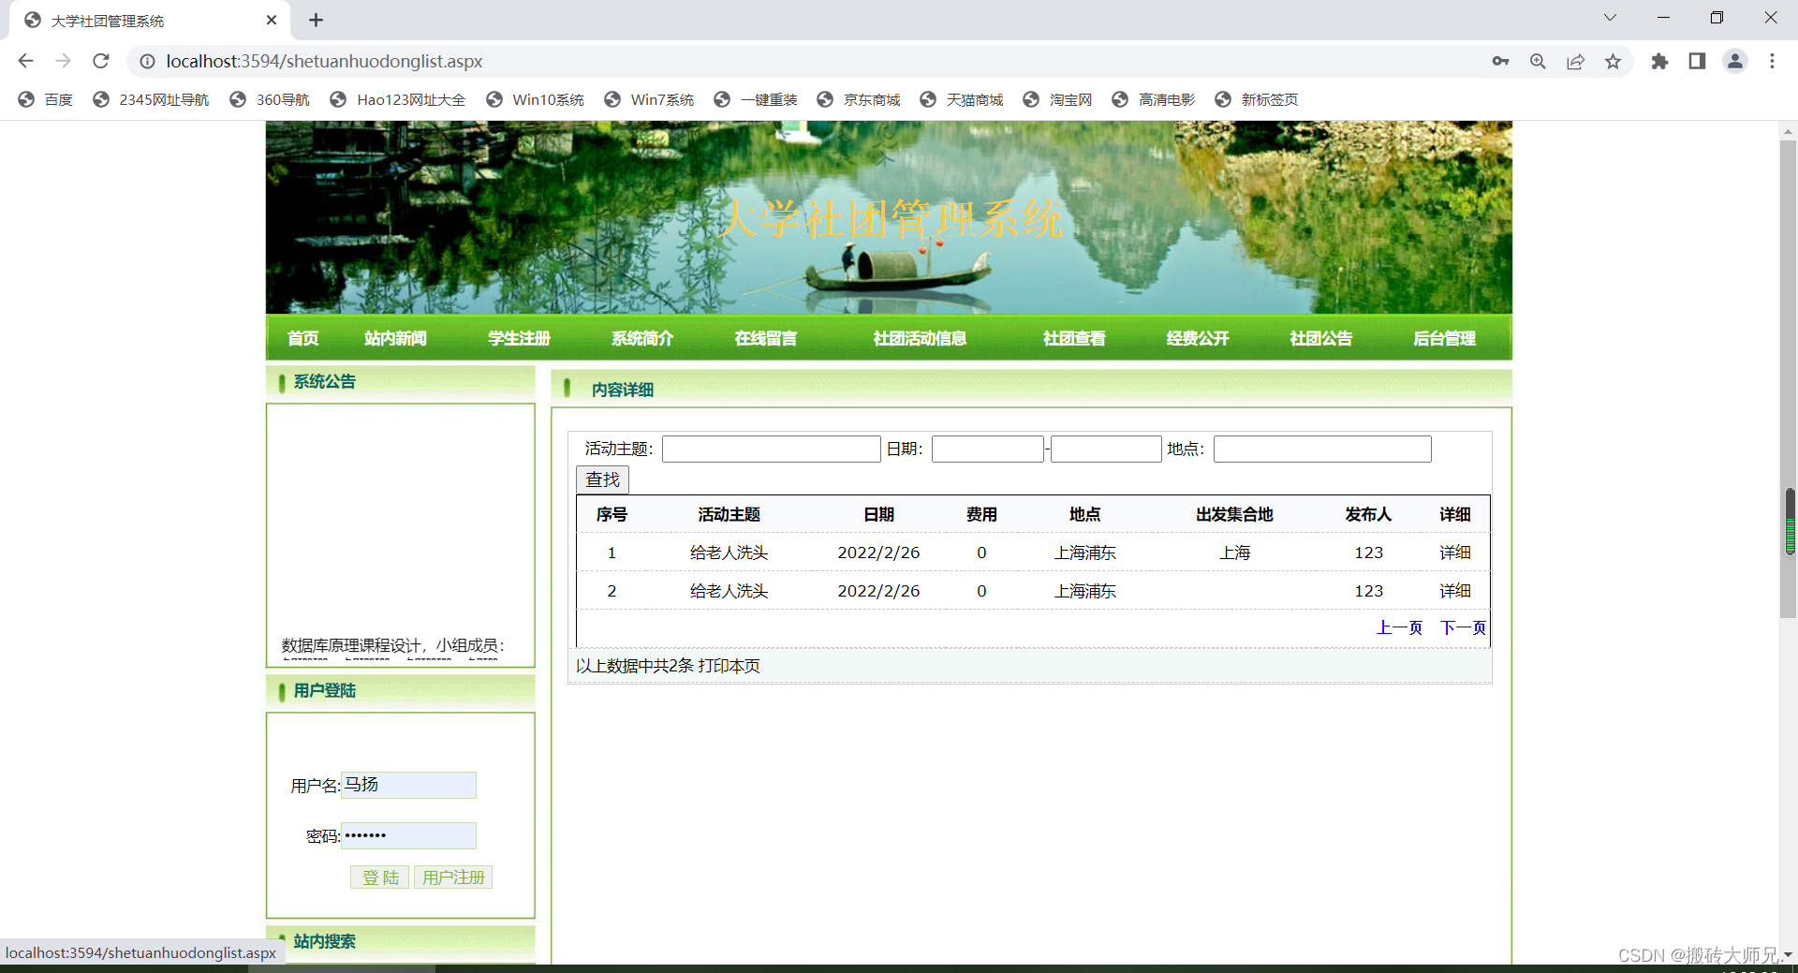The height and width of the screenshot is (973, 1798).
Task: Focus the 活动主题 search field
Action: point(771,450)
